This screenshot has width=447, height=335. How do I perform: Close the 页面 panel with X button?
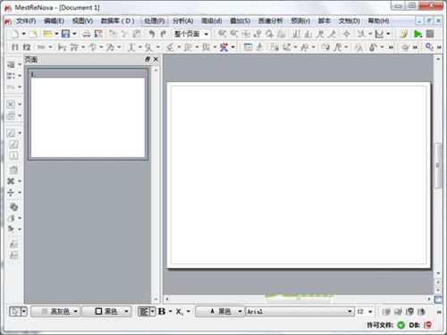[x=156, y=59]
